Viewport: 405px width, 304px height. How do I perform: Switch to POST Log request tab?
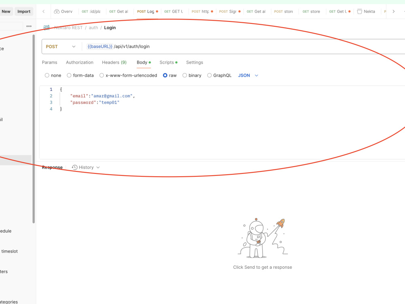147,11
